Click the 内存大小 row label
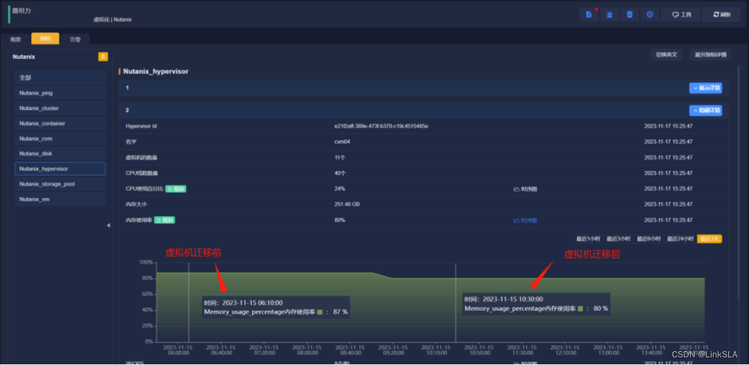This screenshot has width=749, height=365. 135,204
